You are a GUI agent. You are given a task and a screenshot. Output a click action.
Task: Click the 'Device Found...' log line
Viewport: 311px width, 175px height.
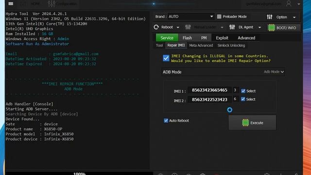tap(22, 119)
